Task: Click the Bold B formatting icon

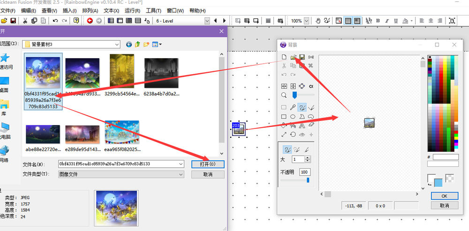Action: click(x=378, y=21)
